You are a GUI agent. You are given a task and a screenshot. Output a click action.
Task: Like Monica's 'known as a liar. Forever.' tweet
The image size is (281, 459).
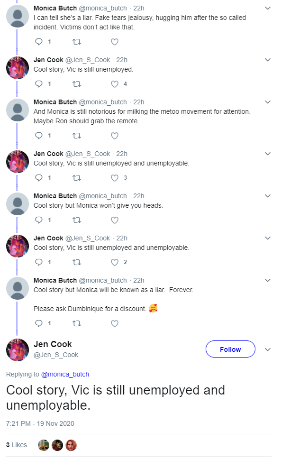(x=115, y=323)
